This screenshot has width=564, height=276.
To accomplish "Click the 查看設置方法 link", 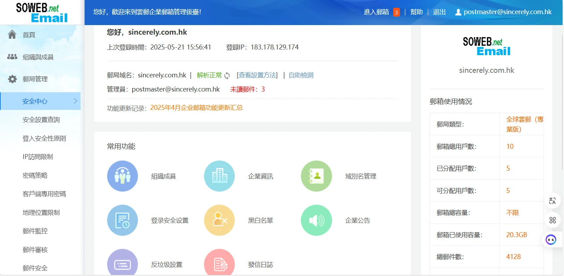I will point(257,75).
